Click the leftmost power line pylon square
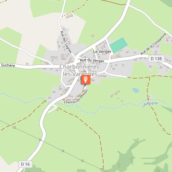Viewport: 172px width, 172px height. click(15, 127)
